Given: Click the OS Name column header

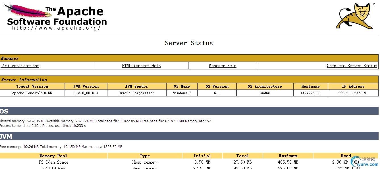Looking at the screenshot, I should click(x=182, y=86).
